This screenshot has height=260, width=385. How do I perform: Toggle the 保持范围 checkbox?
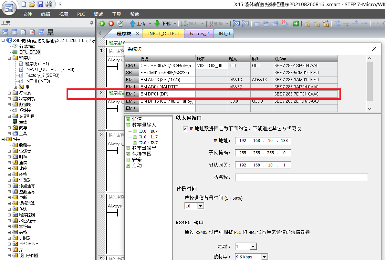pyautogui.click(x=128, y=154)
